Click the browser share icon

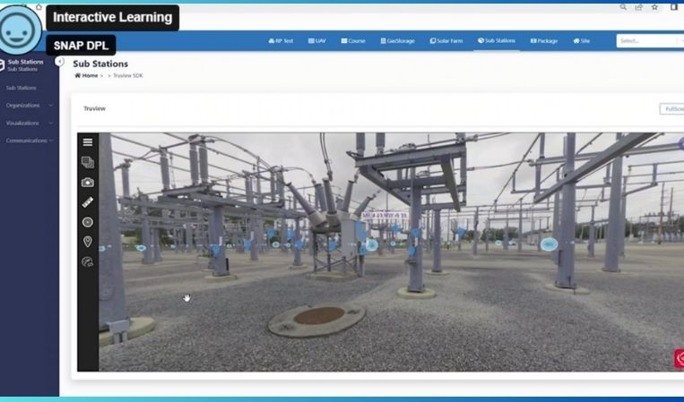click(638, 7)
